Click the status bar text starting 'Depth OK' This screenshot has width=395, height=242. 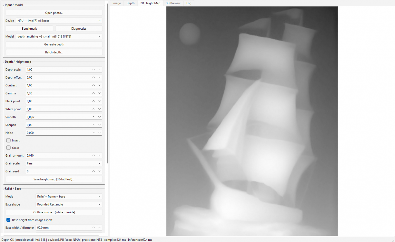click(77, 240)
